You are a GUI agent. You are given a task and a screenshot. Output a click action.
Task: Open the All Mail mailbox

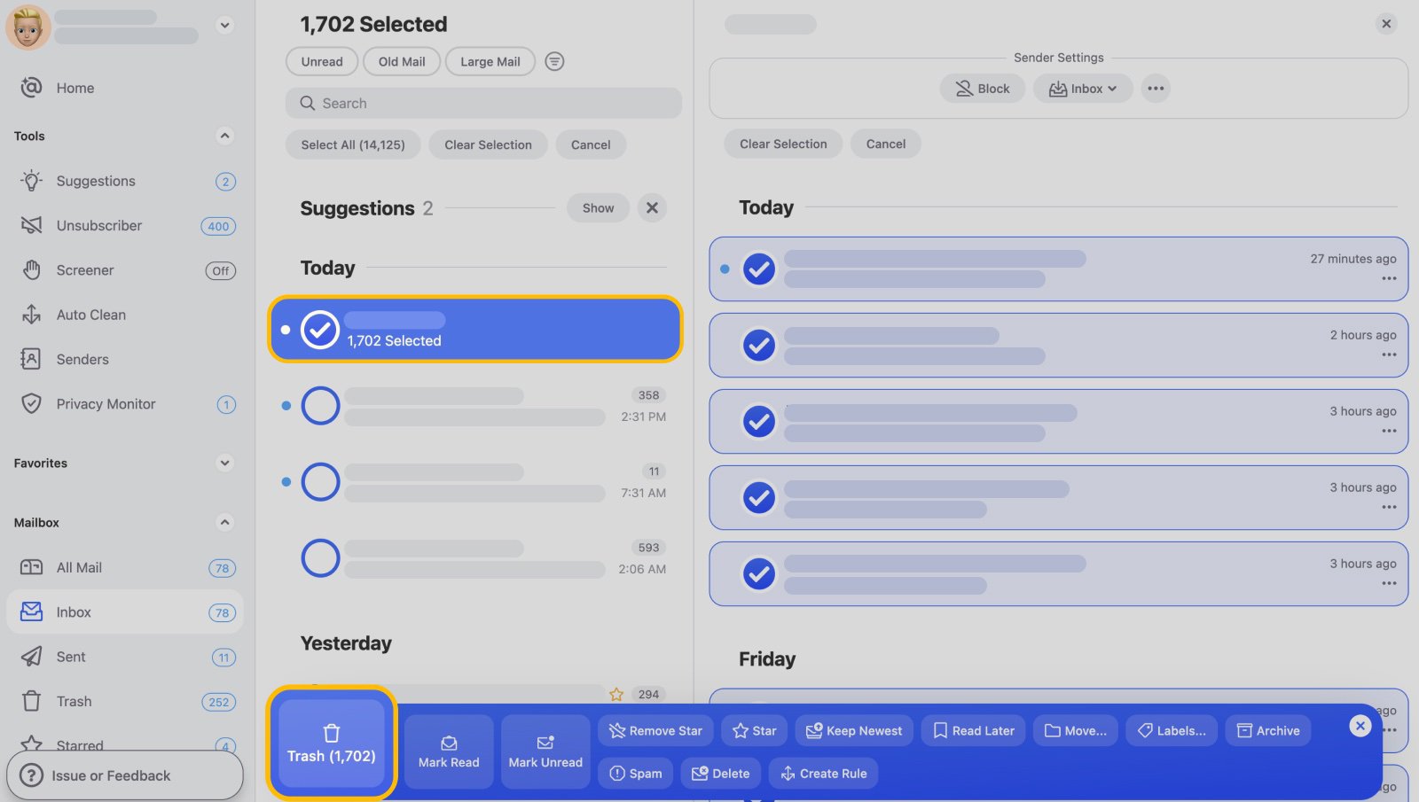click(x=79, y=567)
